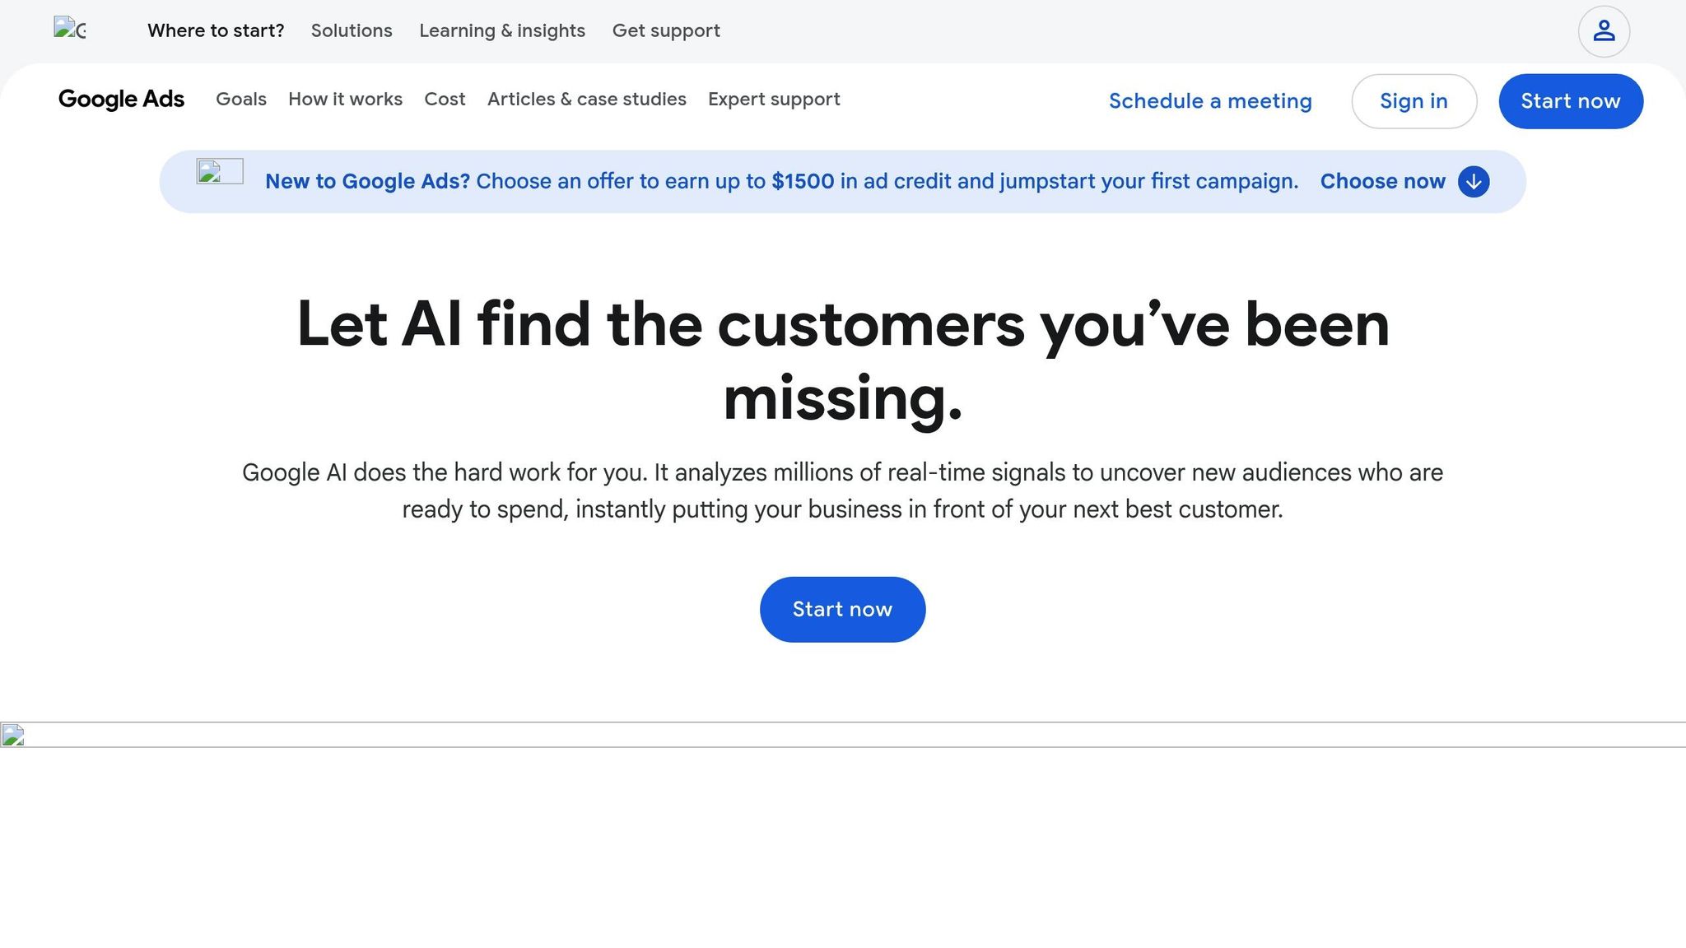This screenshot has width=1686, height=948.
Task: Expand the Learning & insights menu
Action: coord(502,30)
